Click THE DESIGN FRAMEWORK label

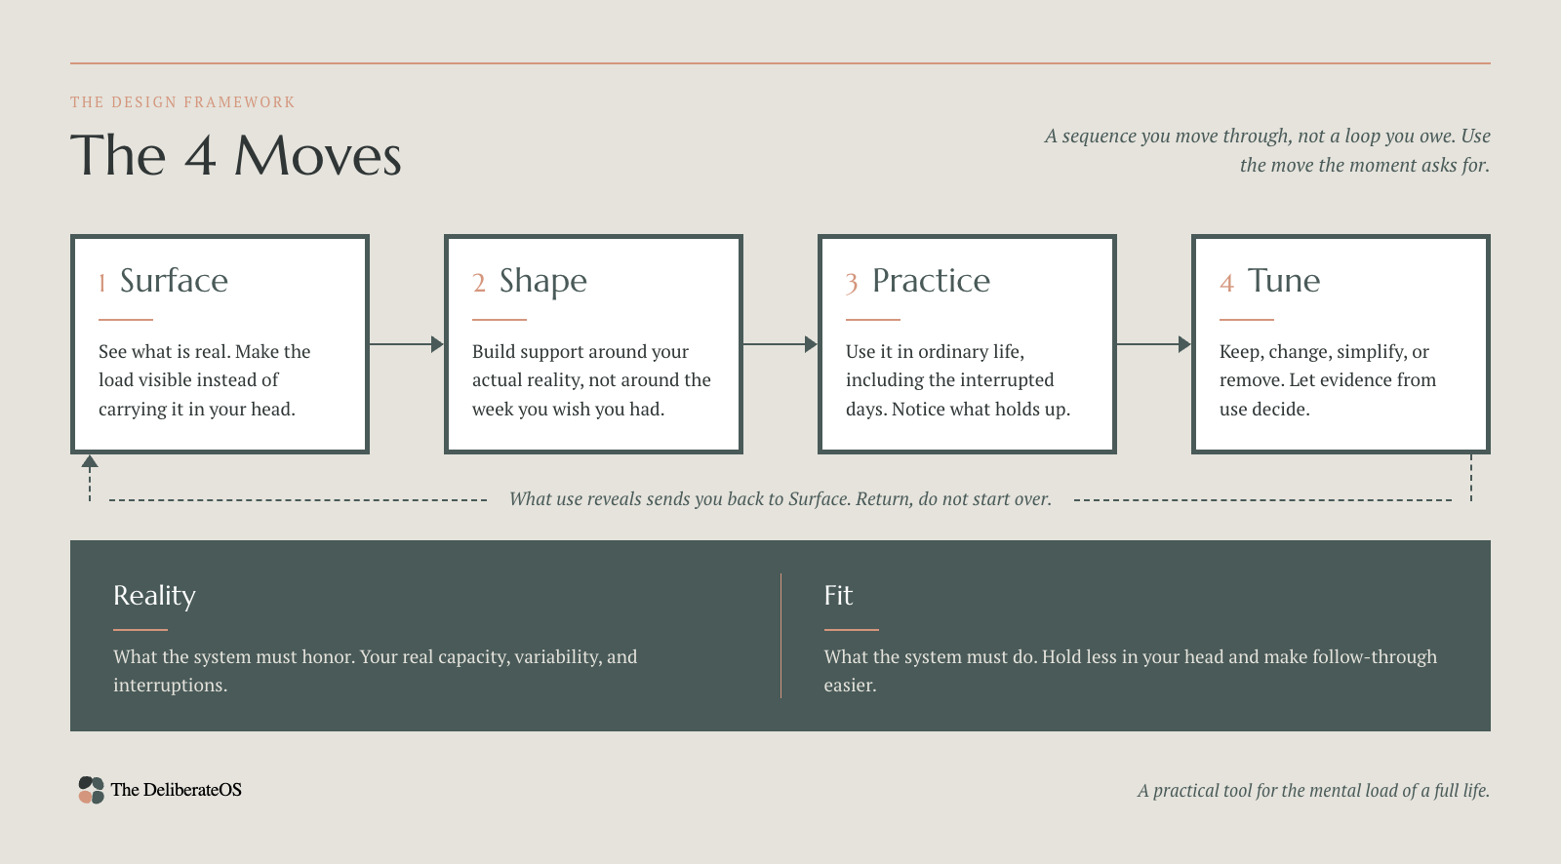[182, 102]
